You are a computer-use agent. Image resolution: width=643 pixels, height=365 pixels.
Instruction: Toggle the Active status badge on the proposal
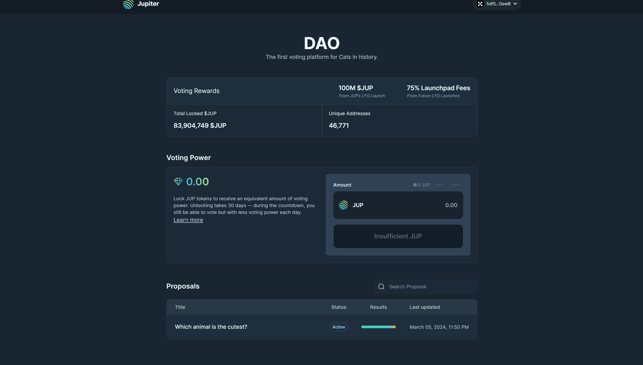click(x=339, y=327)
